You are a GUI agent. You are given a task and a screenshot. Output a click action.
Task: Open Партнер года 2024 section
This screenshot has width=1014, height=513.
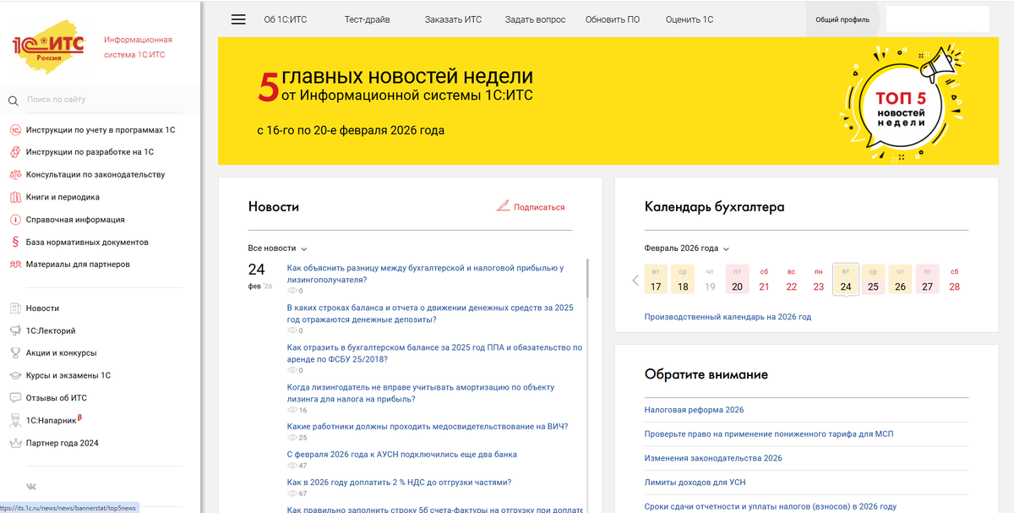click(x=63, y=443)
